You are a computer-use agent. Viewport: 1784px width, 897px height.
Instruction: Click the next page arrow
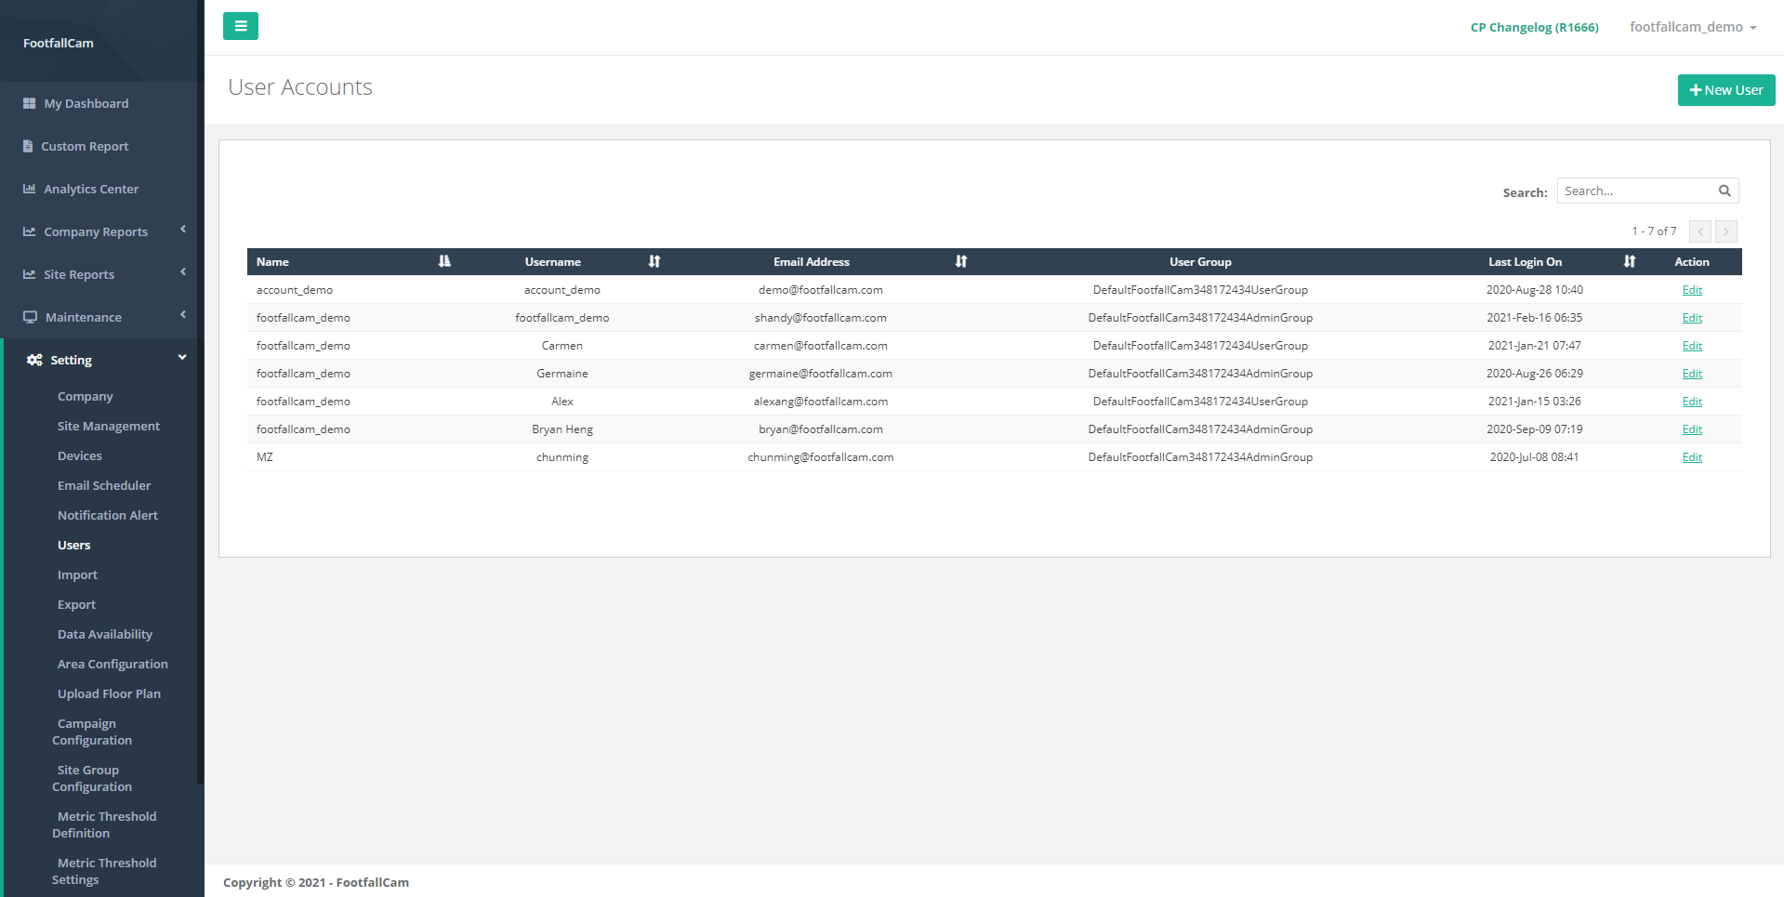1725,231
